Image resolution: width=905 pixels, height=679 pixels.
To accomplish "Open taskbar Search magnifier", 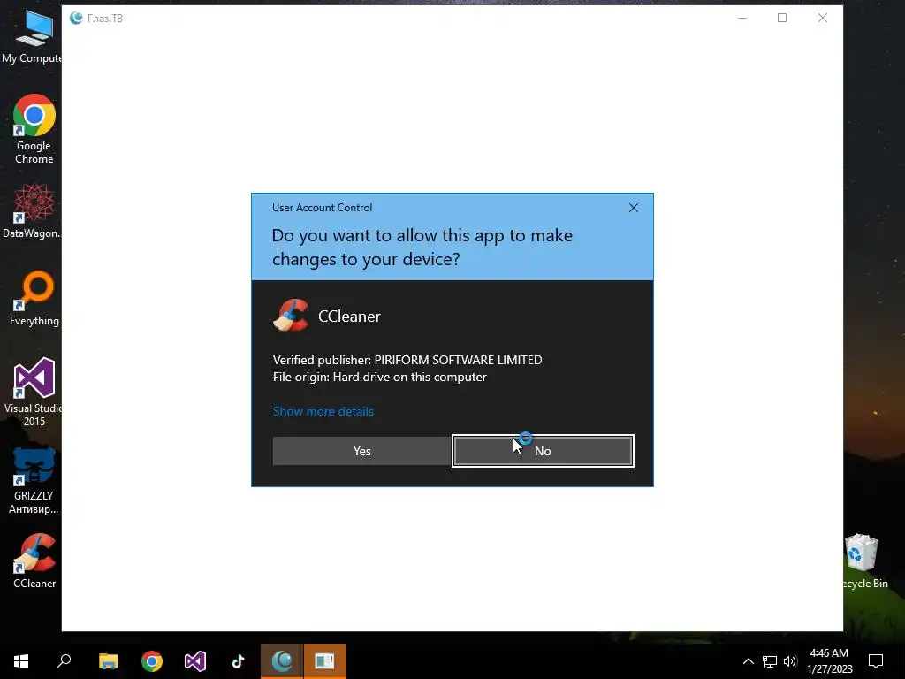I will 64,661.
